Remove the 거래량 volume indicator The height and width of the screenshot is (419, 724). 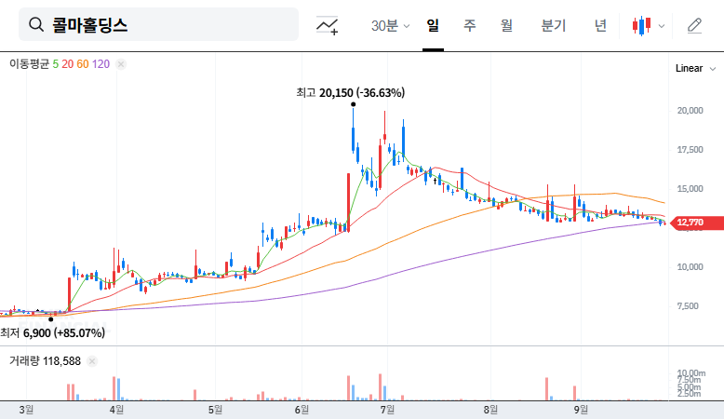pos(92,361)
